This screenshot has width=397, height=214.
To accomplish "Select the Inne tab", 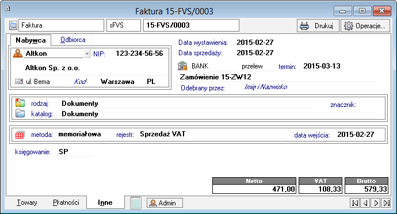I will coord(105,202).
